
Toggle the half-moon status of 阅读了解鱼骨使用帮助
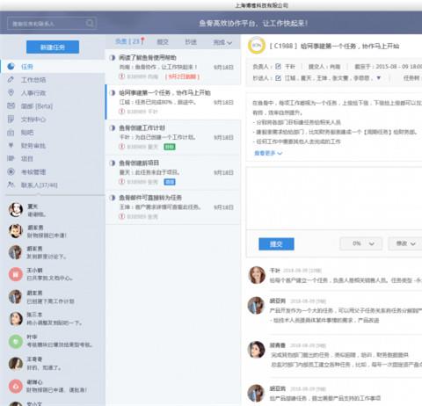point(112,58)
